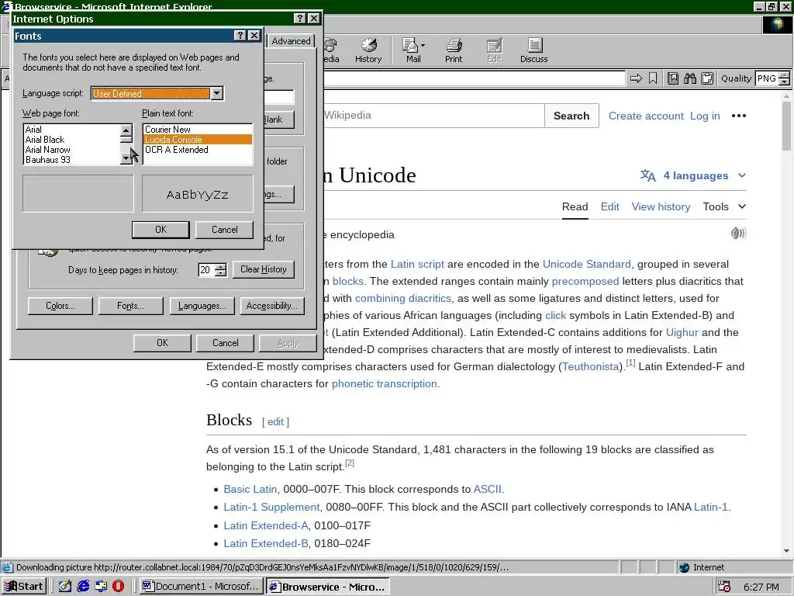Click the Accessibility... button

[272, 306]
